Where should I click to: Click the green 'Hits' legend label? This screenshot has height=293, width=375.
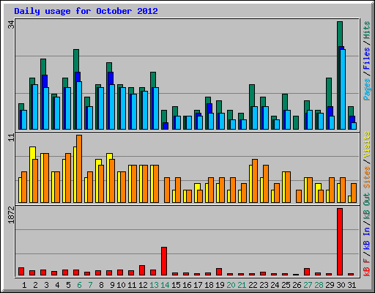[367, 30]
